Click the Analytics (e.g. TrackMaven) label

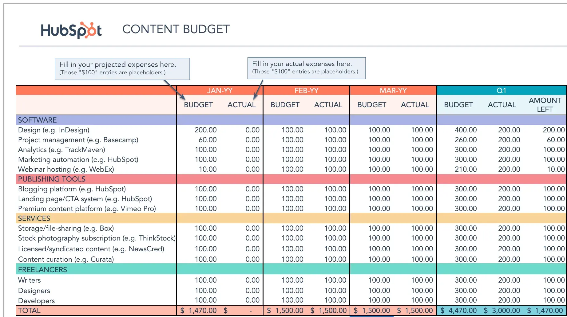coord(61,150)
